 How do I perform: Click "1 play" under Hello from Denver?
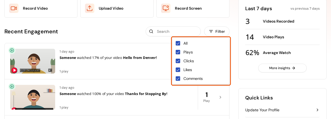[x=64, y=71]
